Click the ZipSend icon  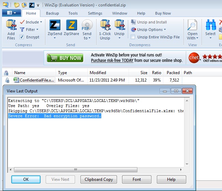(x=55, y=25)
